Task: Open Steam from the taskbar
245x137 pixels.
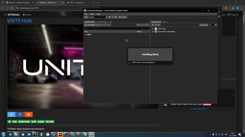Action: pos(54,134)
